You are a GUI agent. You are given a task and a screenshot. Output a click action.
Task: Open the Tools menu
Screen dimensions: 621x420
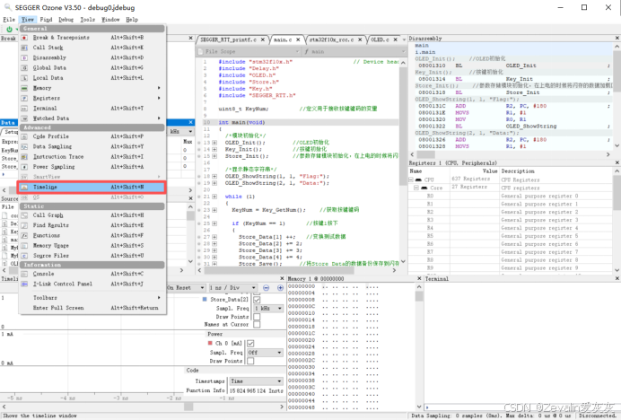pyautogui.click(x=88, y=20)
